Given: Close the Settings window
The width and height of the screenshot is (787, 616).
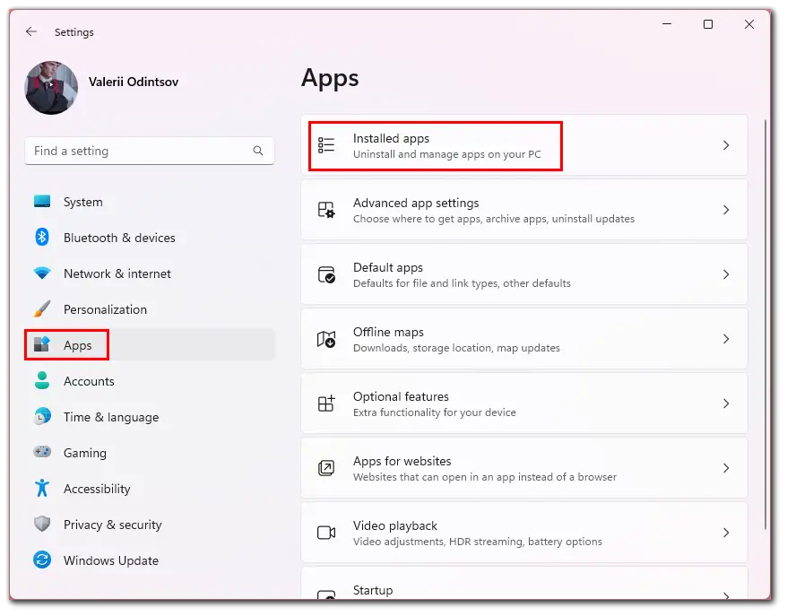Looking at the screenshot, I should 748,24.
